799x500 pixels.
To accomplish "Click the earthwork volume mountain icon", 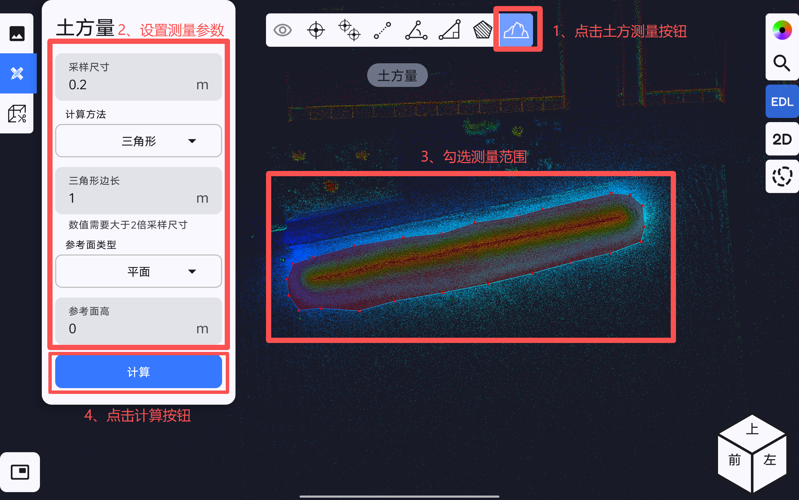I will (x=516, y=30).
